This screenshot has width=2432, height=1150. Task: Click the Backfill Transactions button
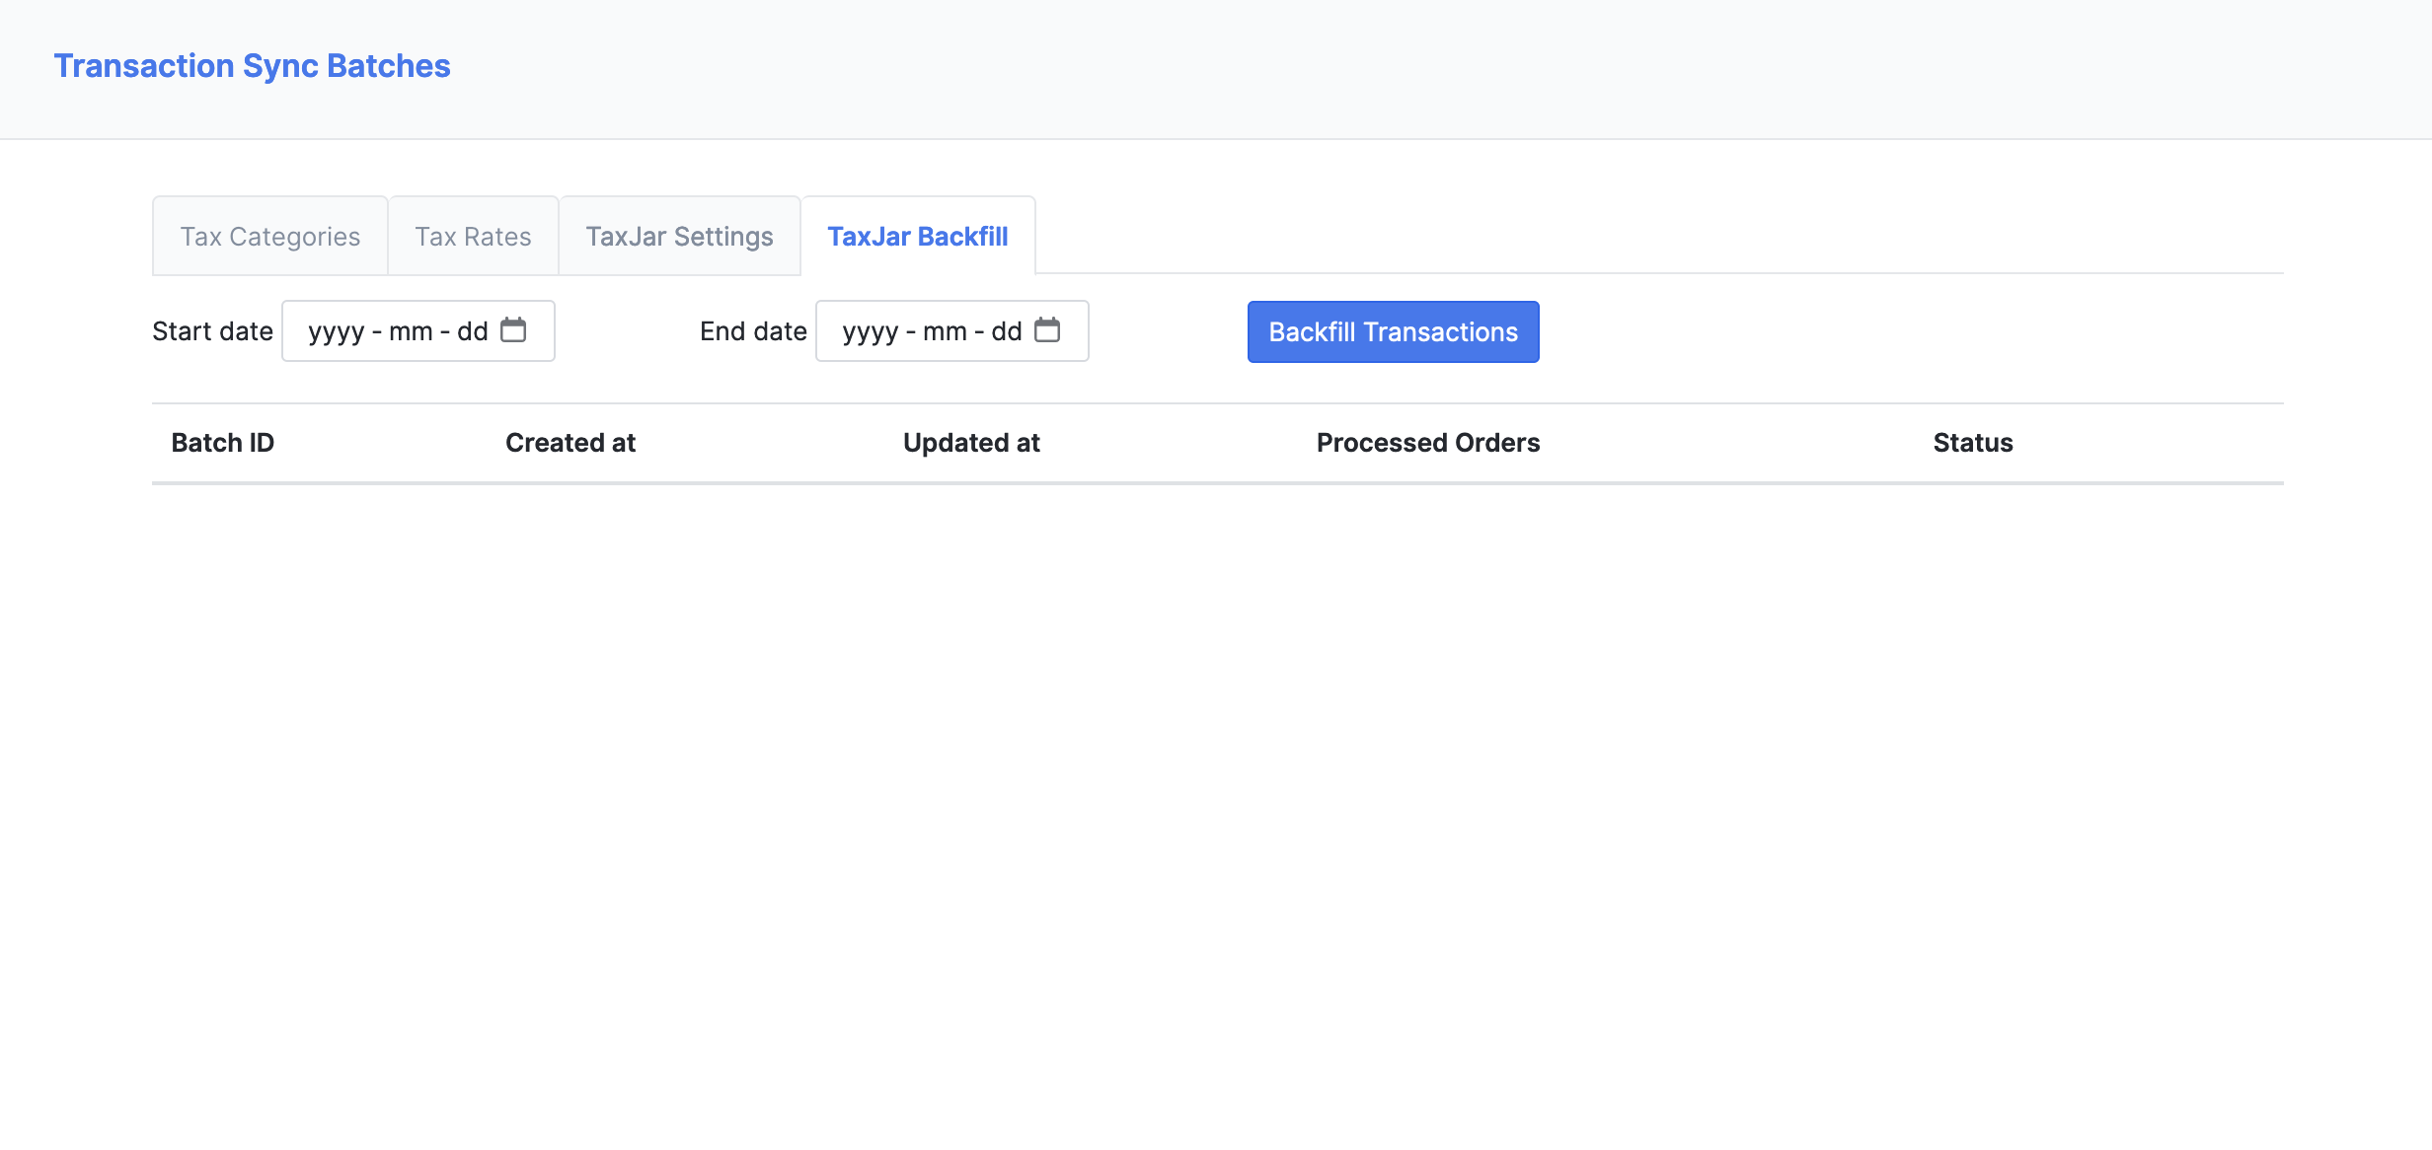[1392, 330]
